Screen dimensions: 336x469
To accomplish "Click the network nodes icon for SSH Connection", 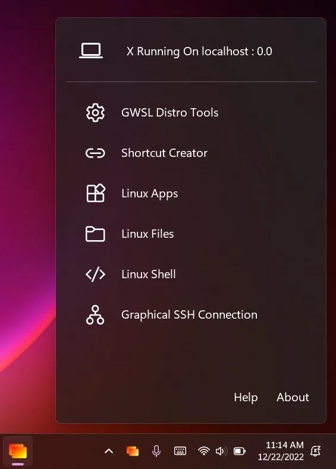I will (95, 314).
